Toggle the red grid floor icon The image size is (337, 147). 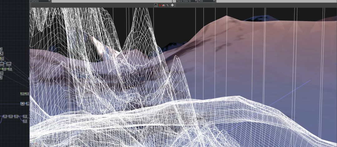(x=164, y=5)
